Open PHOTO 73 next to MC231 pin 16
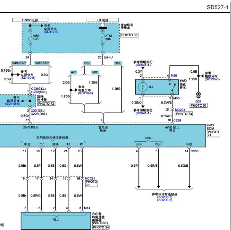The height and width of the screenshot is (230, 231). tap(91, 183)
